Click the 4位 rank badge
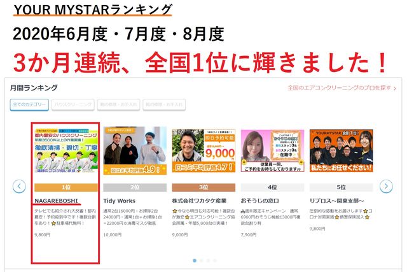The image size is (407, 272). click(x=272, y=187)
